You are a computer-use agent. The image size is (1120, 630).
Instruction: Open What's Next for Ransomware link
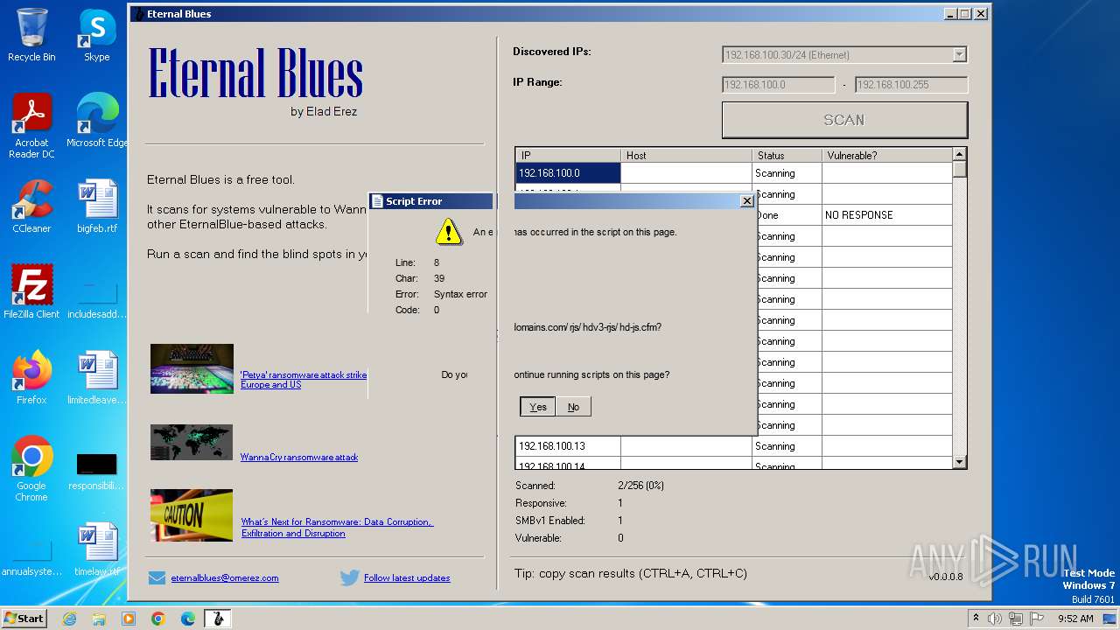338,528
